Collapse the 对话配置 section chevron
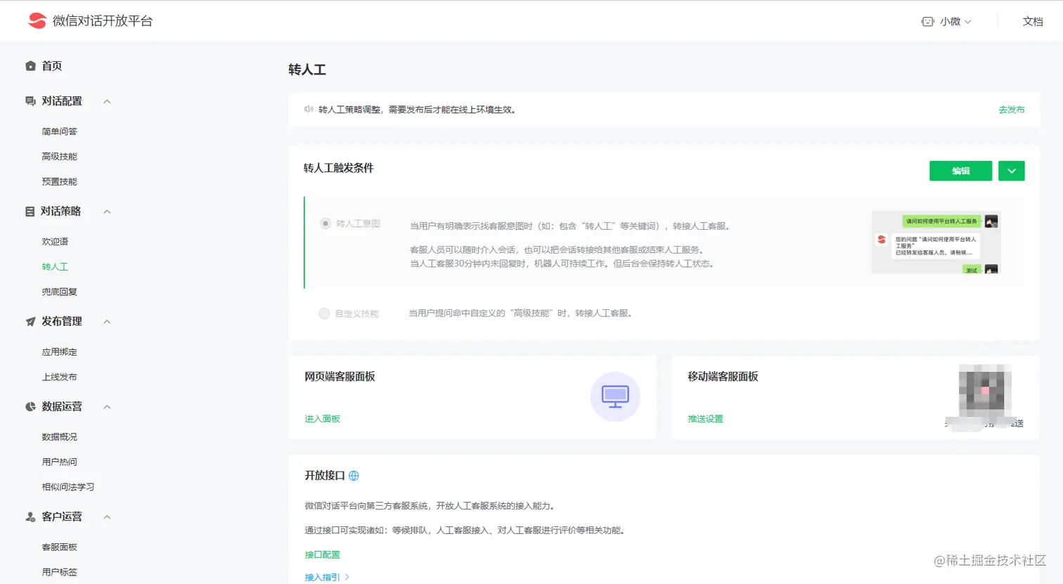The width and height of the screenshot is (1063, 584). (107, 101)
